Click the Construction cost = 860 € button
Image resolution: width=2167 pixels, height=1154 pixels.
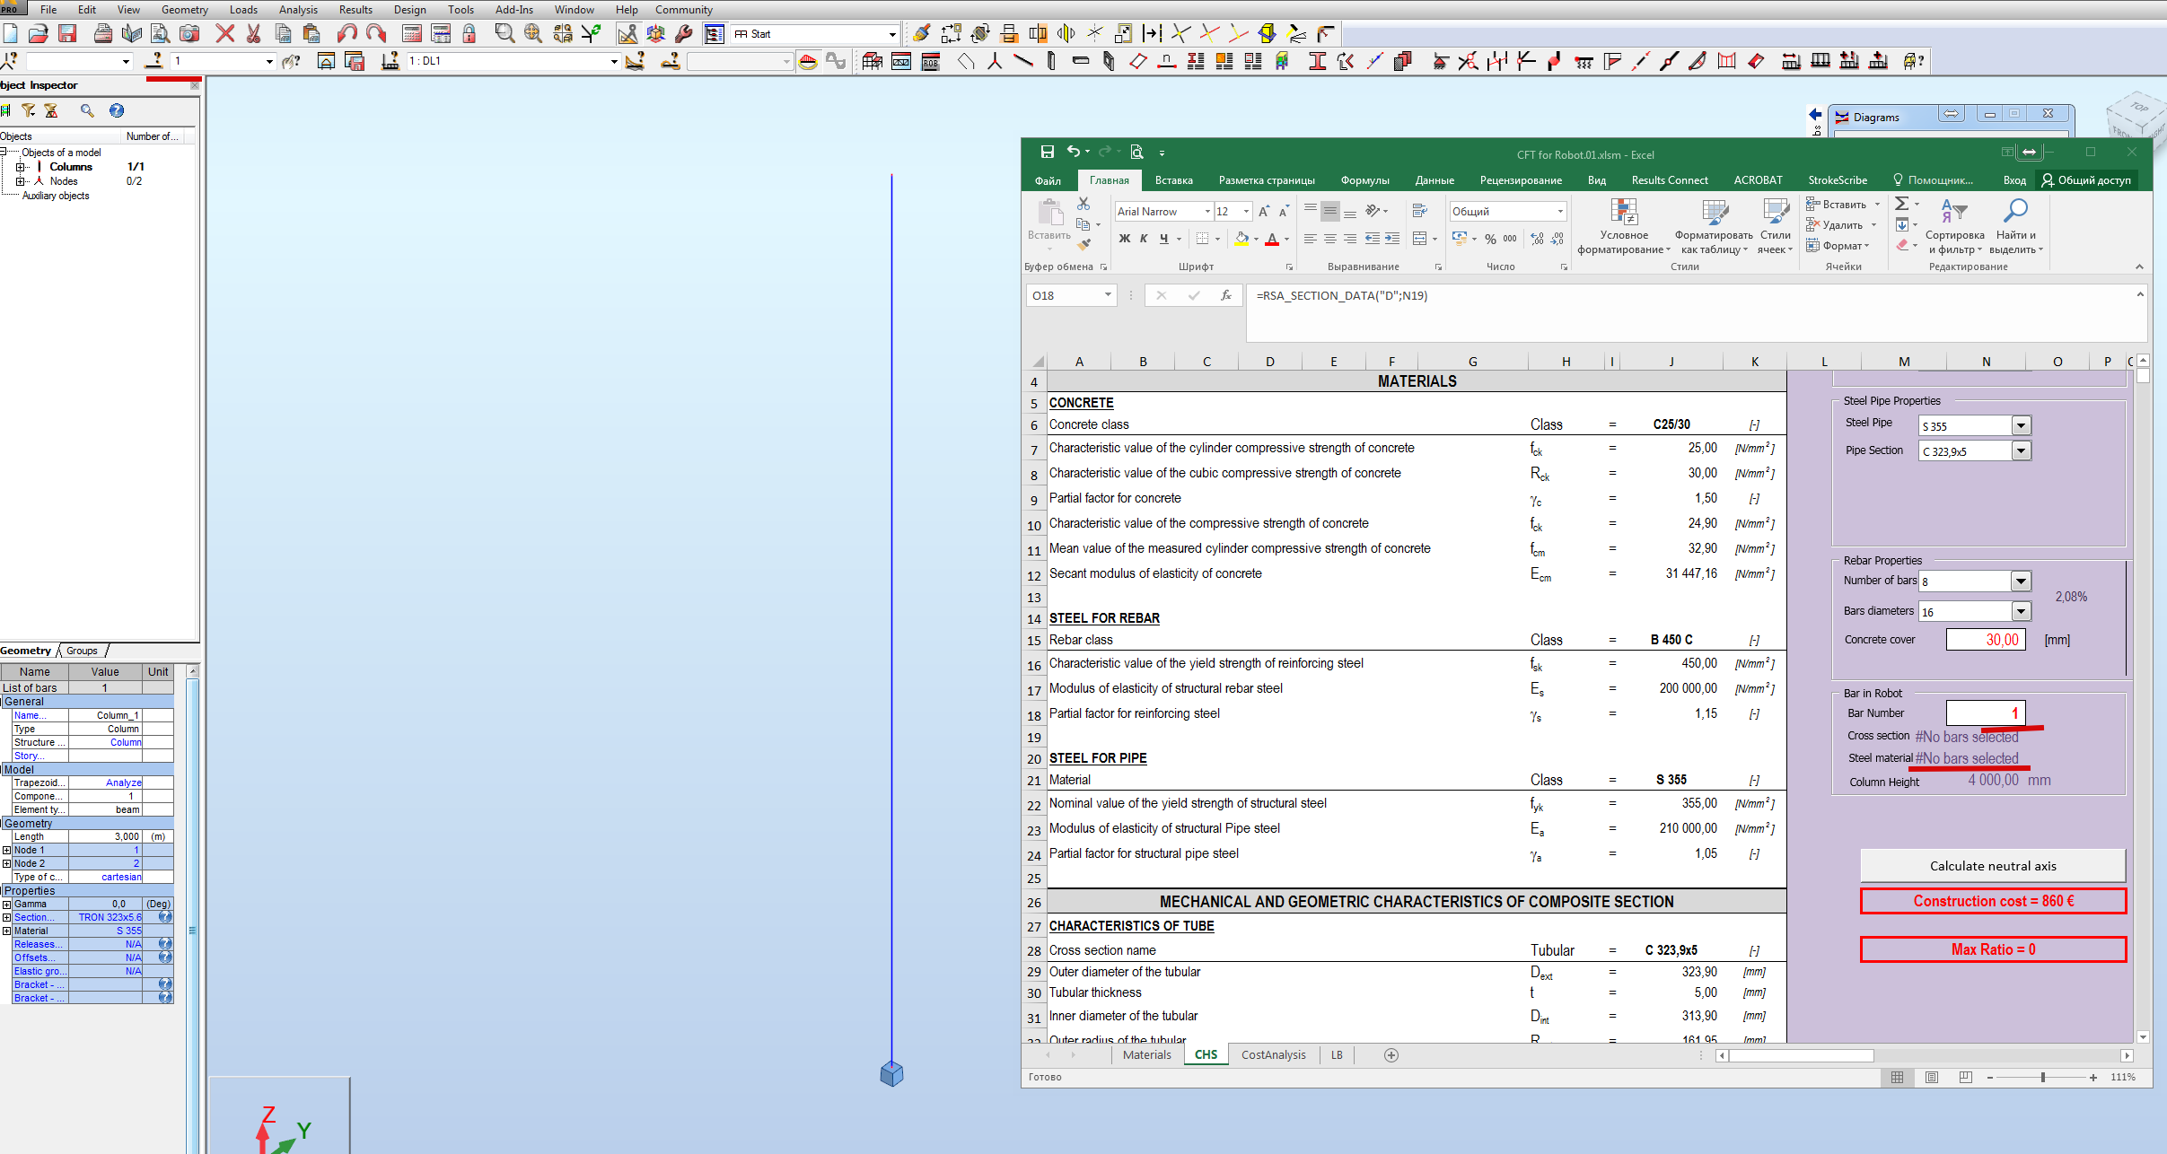[x=1993, y=901]
